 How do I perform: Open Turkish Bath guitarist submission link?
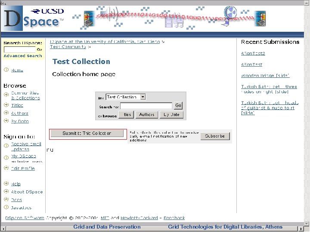[x=270, y=108]
